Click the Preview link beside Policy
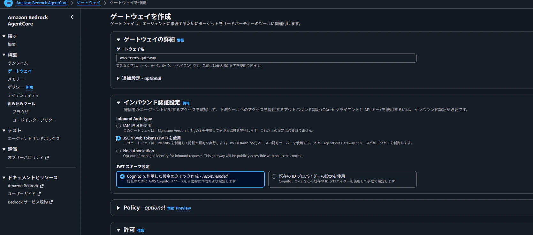The width and height of the screenshot is (533, 235). pos(183,208)
